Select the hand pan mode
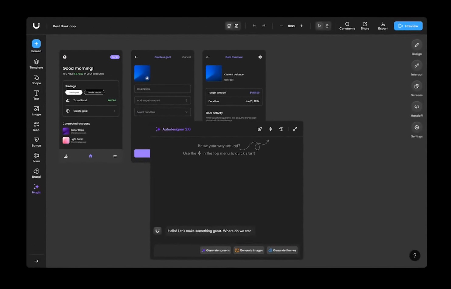 327,26
